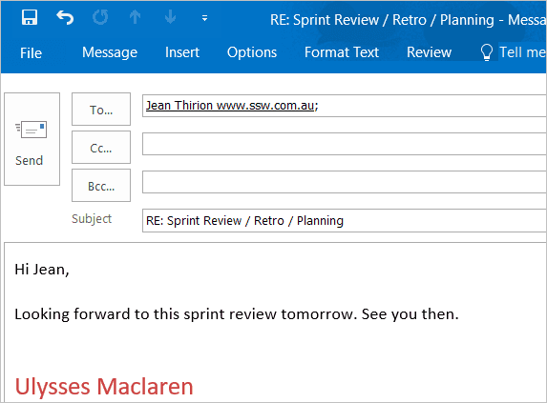
Task: Save the message using the floppy disk icon
Action: pos(30,17)
